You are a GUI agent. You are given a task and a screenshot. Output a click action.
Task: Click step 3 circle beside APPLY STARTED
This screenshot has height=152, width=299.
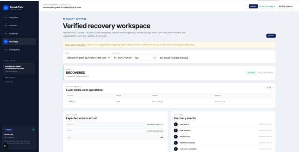[175, 136]
